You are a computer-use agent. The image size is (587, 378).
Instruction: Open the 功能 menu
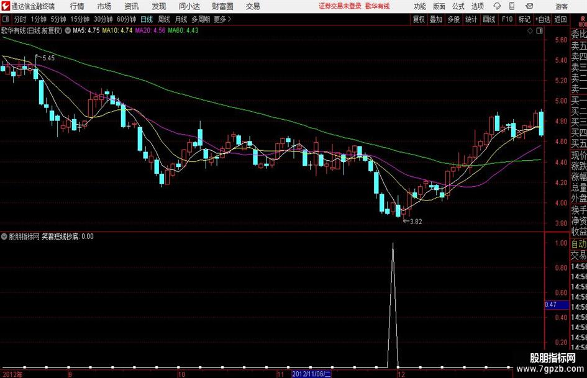tap(420, 6)
